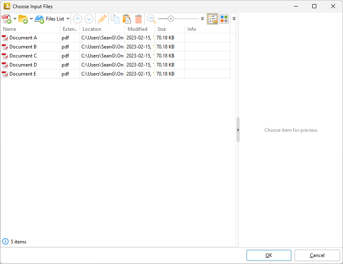This screenshot has height=264, width=343.
Task: Sort by the Location column header
Action: [x=103, y=29]
